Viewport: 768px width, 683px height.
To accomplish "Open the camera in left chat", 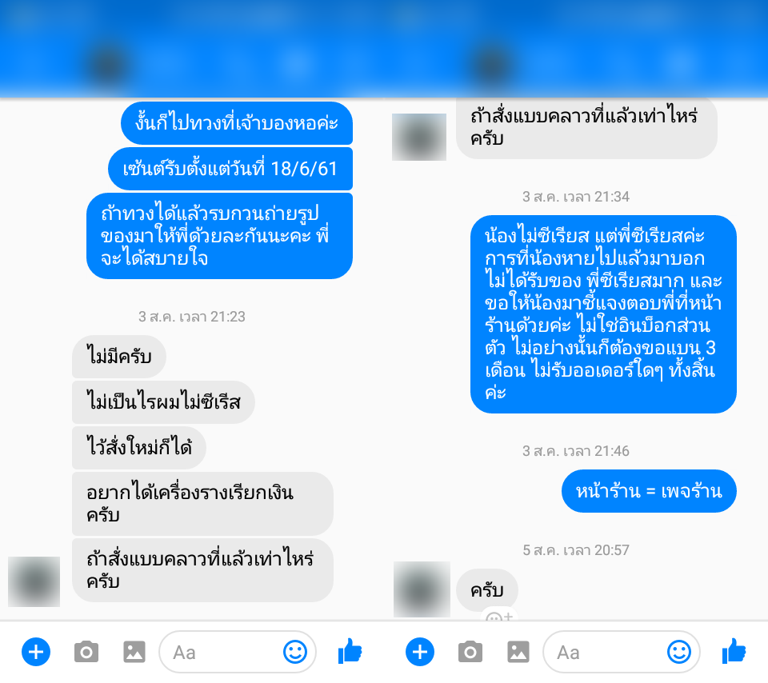I will tap(86, 652).
